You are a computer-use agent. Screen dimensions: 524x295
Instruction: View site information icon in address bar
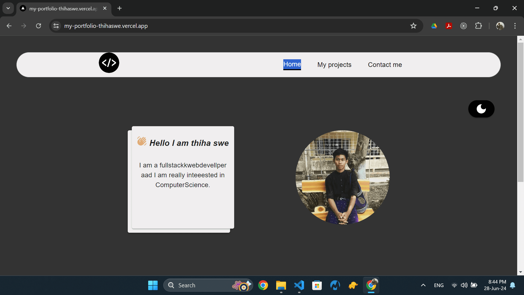[x=56, y=26]
